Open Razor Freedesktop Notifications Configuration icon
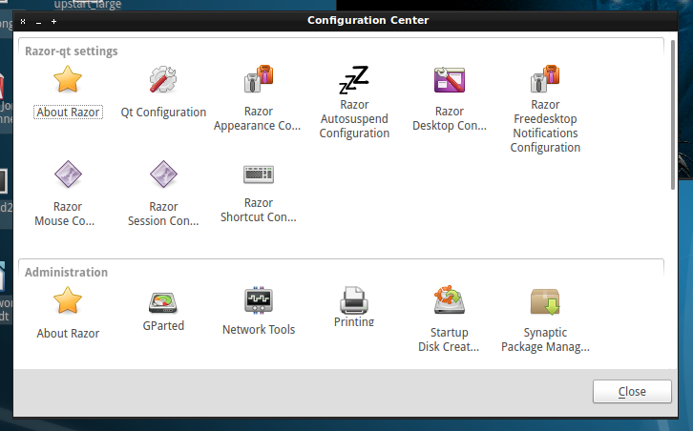The image size is (693, 431). coord(545,78)
